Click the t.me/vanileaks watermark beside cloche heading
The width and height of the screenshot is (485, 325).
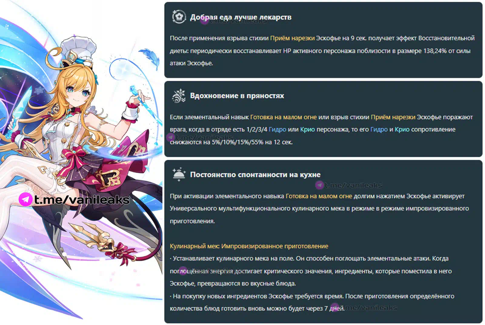coord(353,185)
